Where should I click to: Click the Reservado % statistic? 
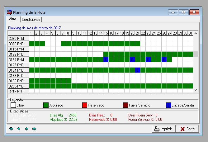(x=103, y=120)
